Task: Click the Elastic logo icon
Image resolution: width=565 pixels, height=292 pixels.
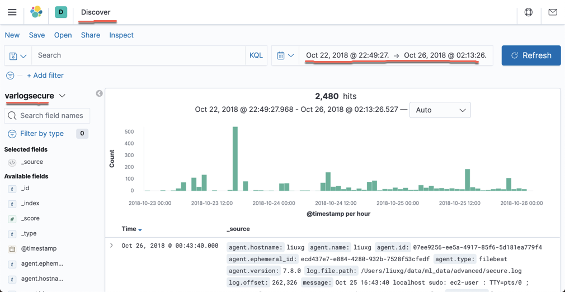Action: coord(36,12)
